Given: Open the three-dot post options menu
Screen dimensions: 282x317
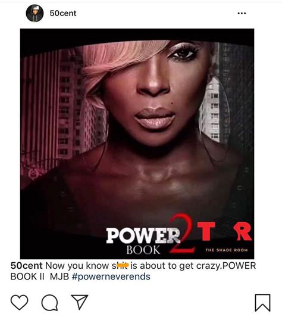Looking at the screenshot, I should [x=242, y=13].
